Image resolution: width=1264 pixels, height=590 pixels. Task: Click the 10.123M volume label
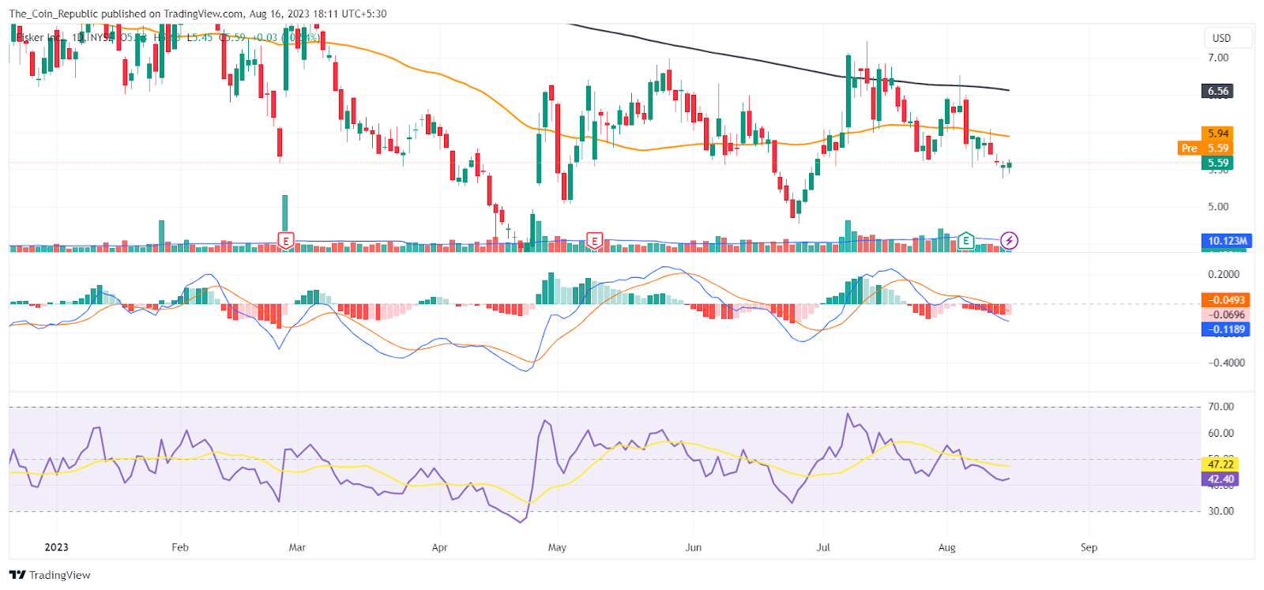click(1227, 241)
